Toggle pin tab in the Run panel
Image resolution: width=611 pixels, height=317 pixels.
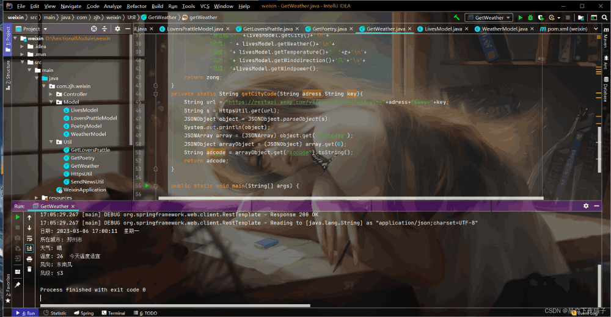pyautogui.click(x=18, y=284)
